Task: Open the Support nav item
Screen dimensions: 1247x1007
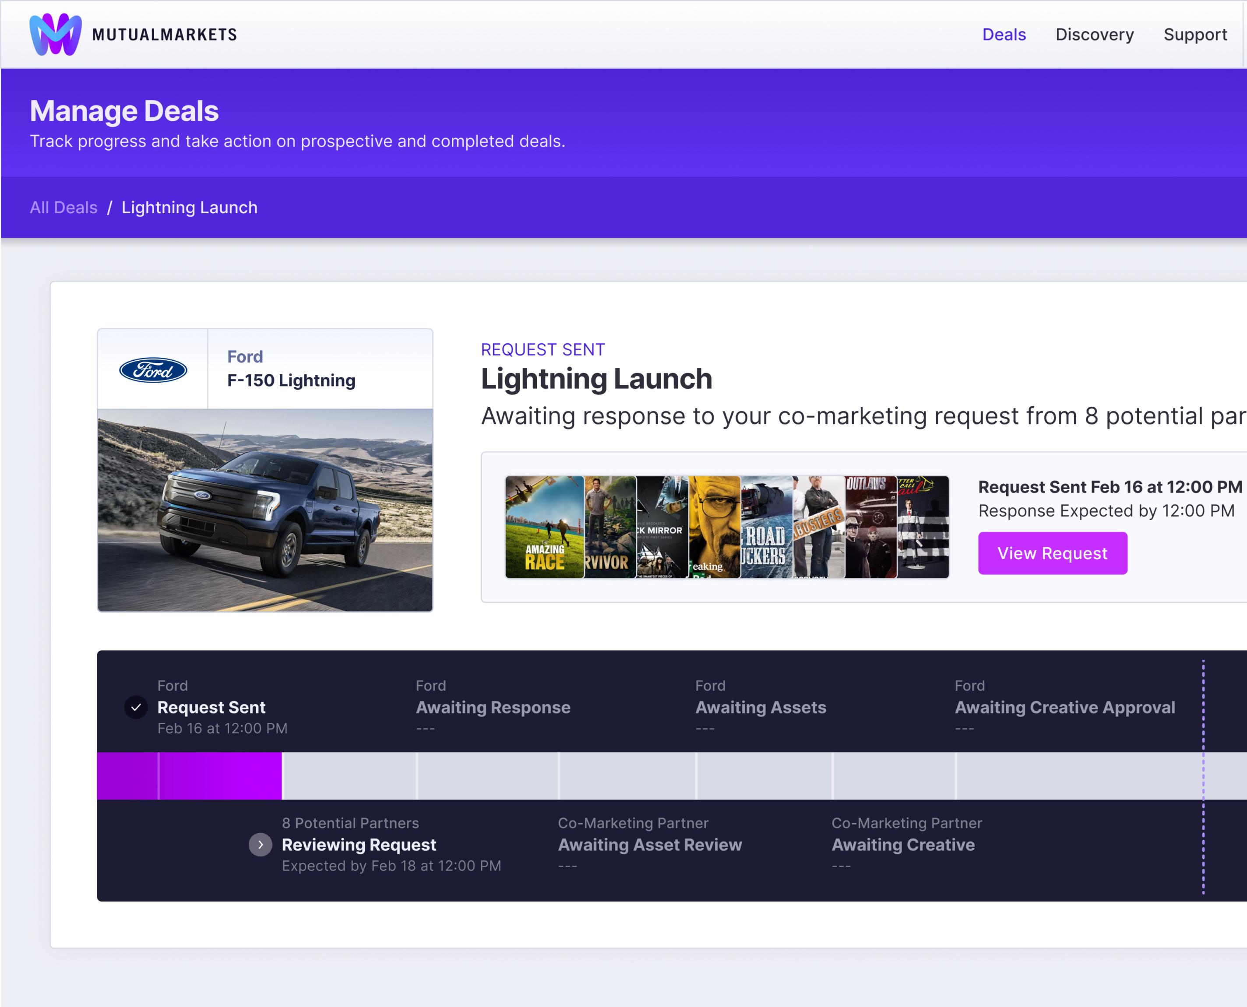Action: (x=1195, y=35)
